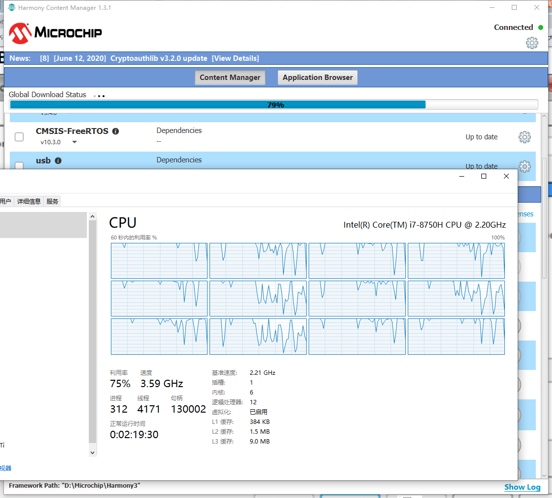Click the Intel(R) Core(TM) i7-8750H CPU name

(424, 225)
